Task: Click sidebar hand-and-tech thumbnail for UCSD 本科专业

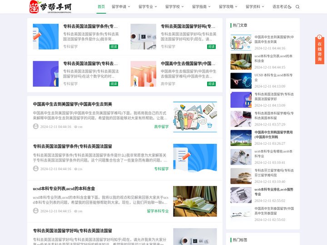Action: click(x=241, y=81)
